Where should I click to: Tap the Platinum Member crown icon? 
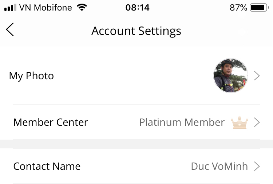pyautogui.click(x=240, y=122)
